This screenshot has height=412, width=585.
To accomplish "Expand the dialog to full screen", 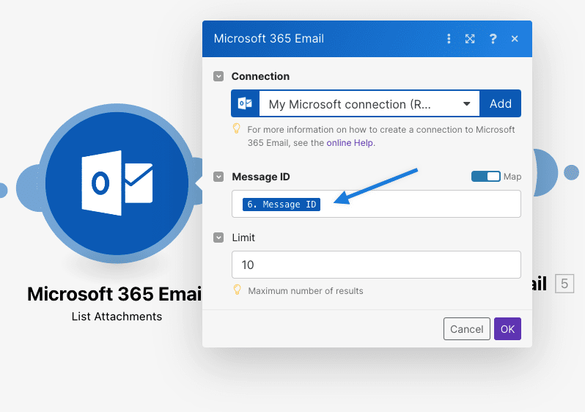I will click(470, 38).
